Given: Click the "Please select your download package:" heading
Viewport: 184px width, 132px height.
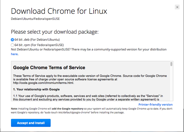Looking at the screenshot, I should coord(55,32).
